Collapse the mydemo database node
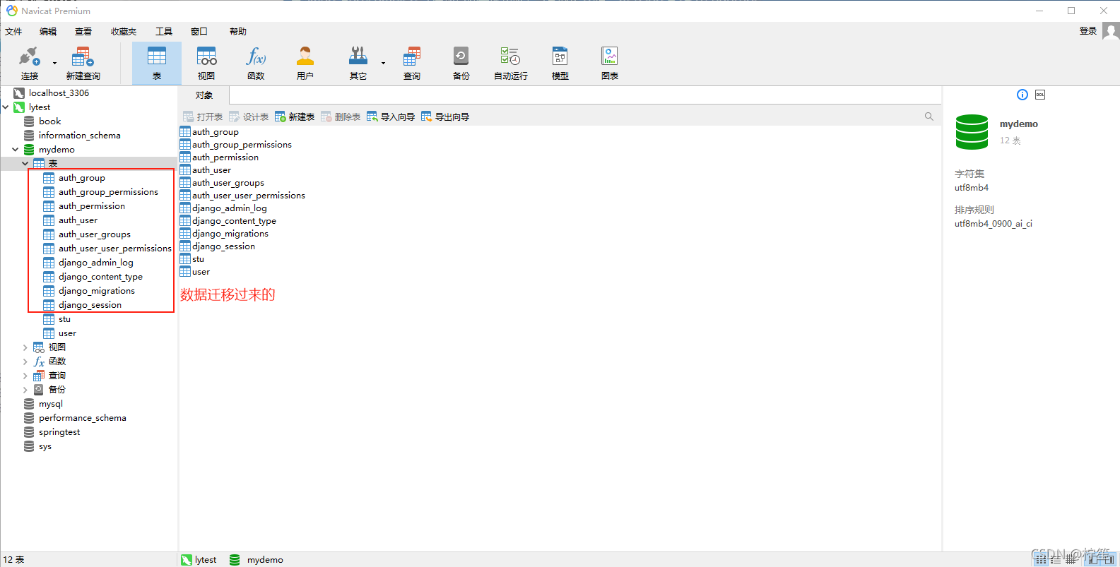1120x567 pixels. coord(16,150)
